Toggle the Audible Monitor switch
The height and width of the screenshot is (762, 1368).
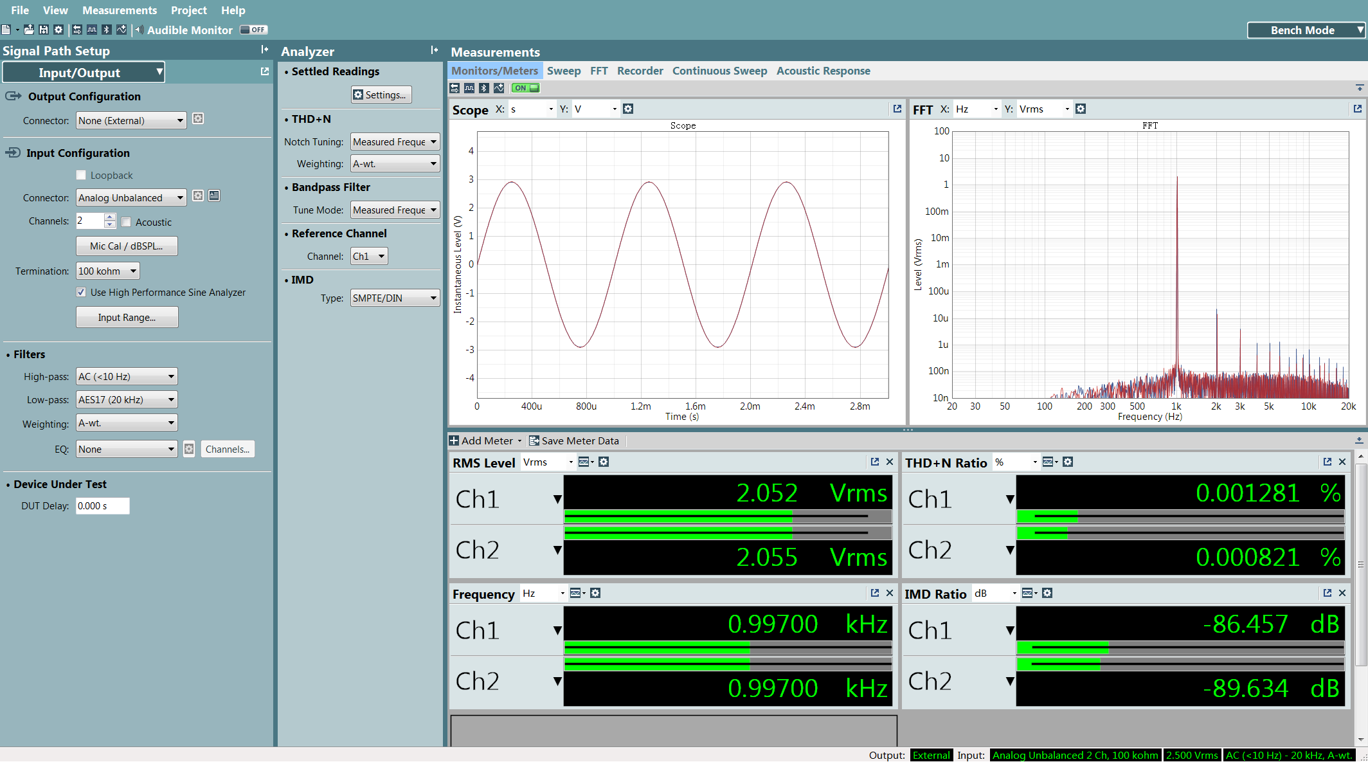[x=253, y=30]
